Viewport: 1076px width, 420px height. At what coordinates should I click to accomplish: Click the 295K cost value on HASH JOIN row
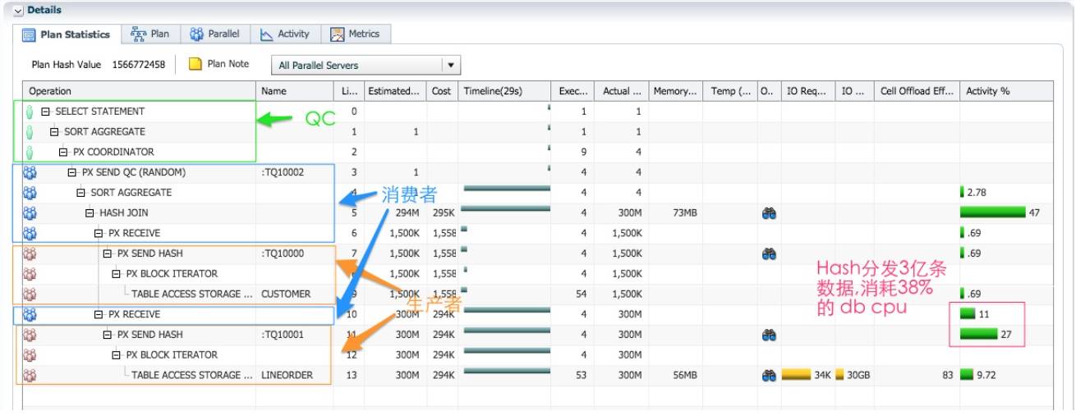click(444, 213)
